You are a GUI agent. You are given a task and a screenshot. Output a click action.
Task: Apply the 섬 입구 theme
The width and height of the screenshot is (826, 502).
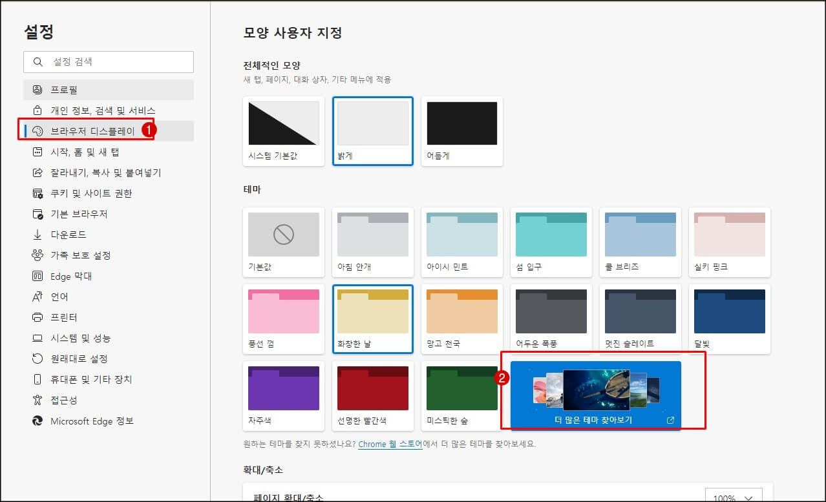551,242
